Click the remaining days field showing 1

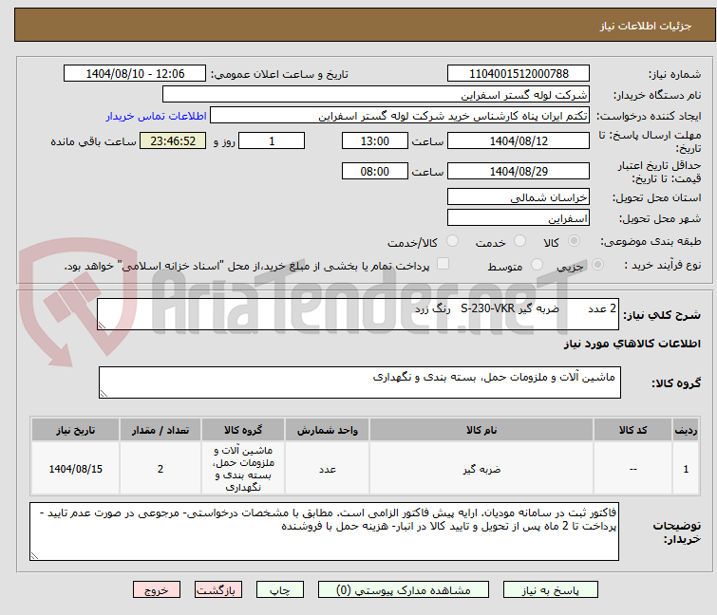pyautogui.click(x=272, y=140)
